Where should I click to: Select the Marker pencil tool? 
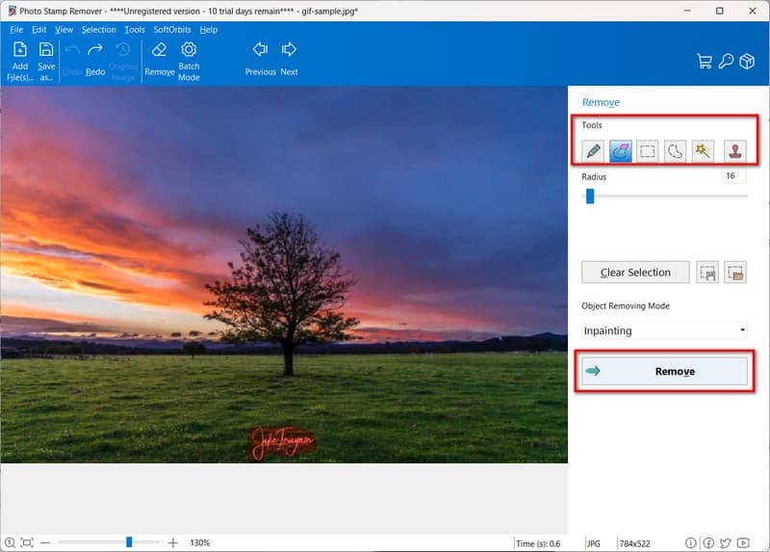593,151
